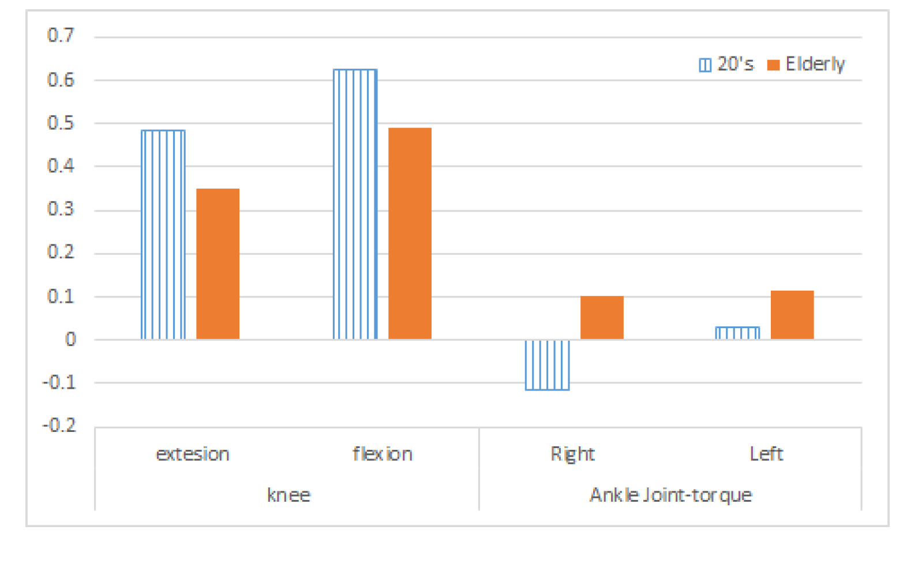Select the Elderly knee flexion bar
The height and width of the screenshot is (564, 922).
coord(410,233)
